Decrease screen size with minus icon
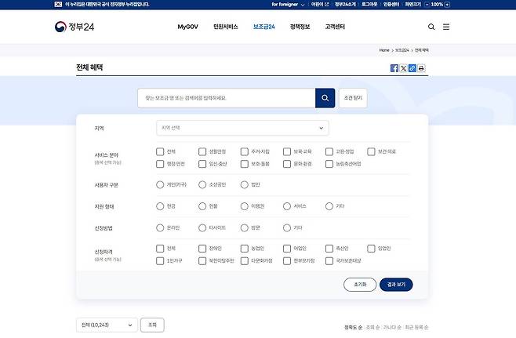 click(427, 4)
